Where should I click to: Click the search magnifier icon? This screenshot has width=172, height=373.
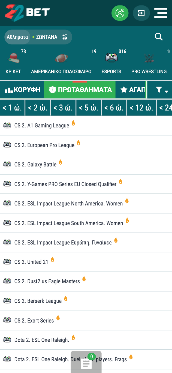point(159,37)
